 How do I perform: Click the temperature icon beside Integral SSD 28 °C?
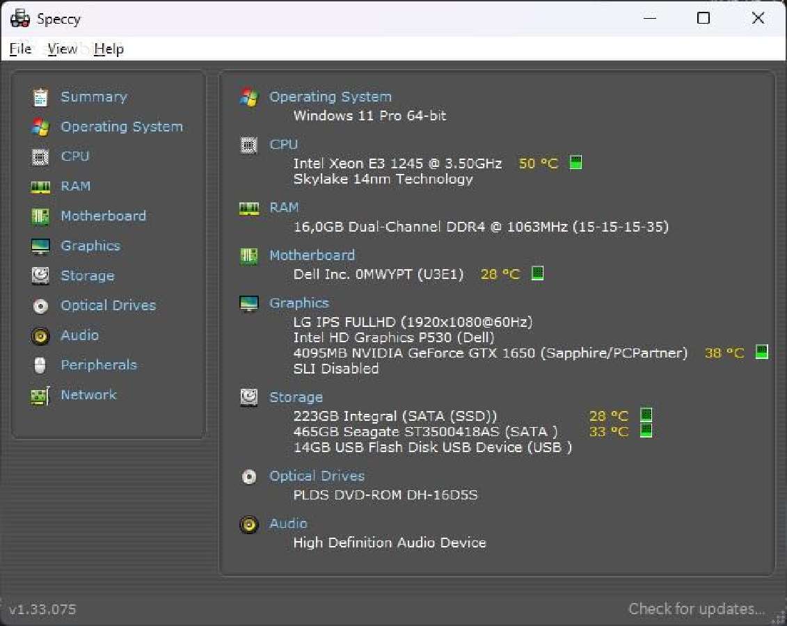pyautogui.click(x=646, y=415)
